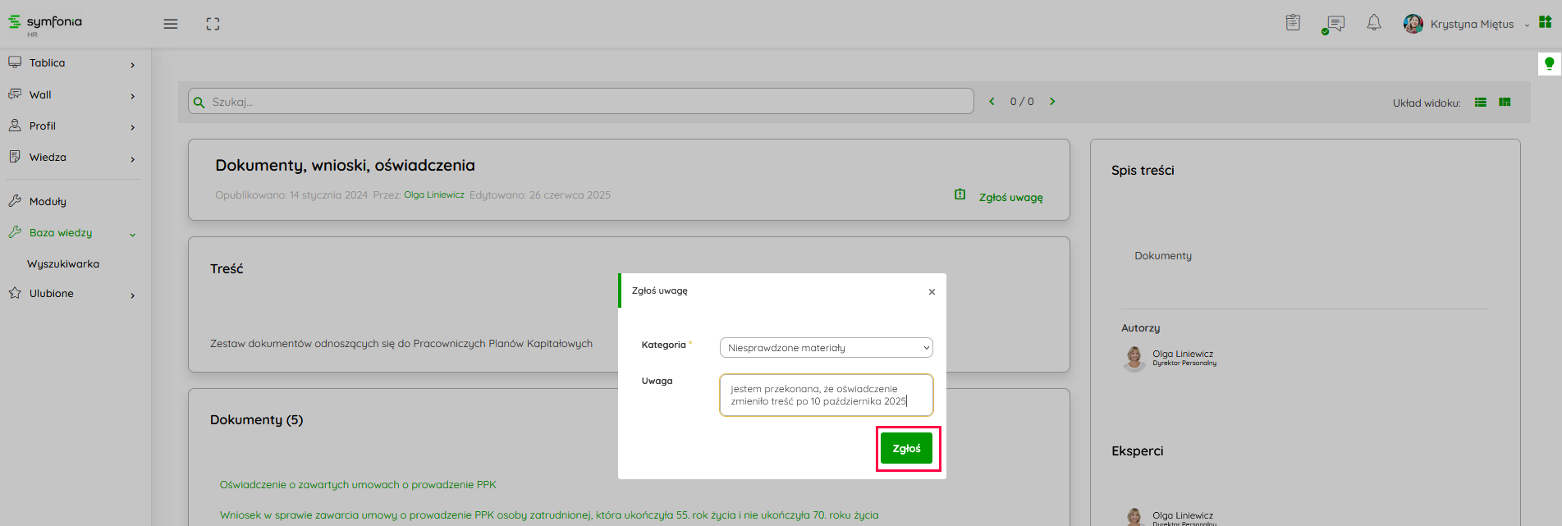Open notifications bell icon
This screenshot has width=1562, height=526.
click(1373, 23)
